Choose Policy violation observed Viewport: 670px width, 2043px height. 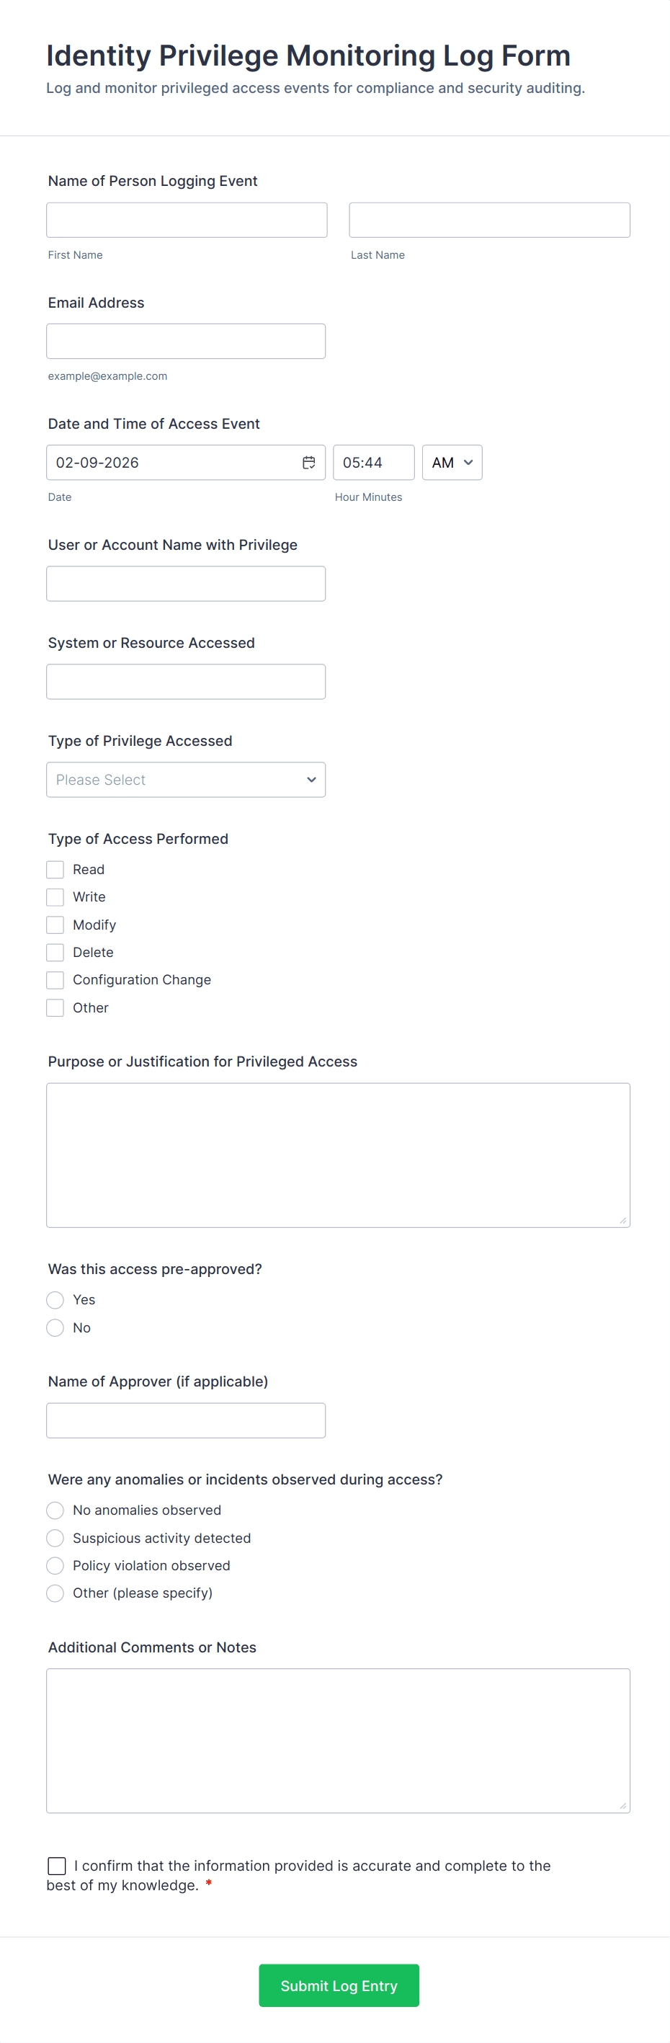point(55,1564)
